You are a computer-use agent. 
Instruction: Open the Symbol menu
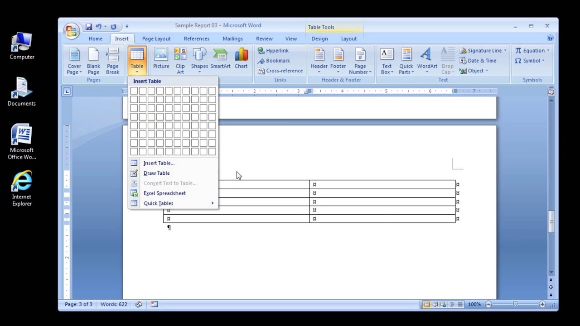click(x=530, y=61)
